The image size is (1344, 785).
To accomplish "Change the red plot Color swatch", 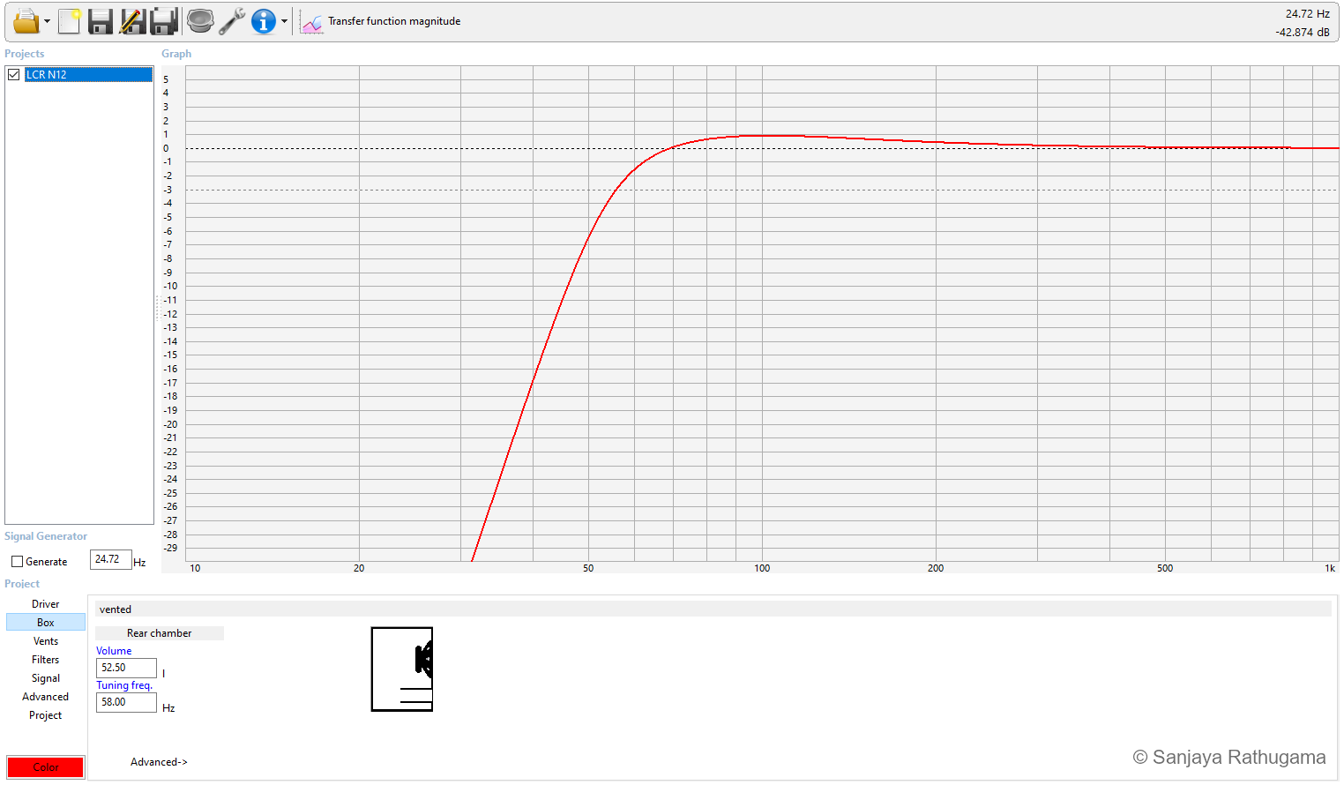I will click(46, 767).
